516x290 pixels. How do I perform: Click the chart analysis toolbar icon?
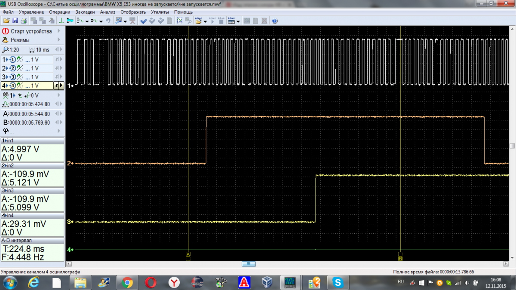tap(118, 21)
